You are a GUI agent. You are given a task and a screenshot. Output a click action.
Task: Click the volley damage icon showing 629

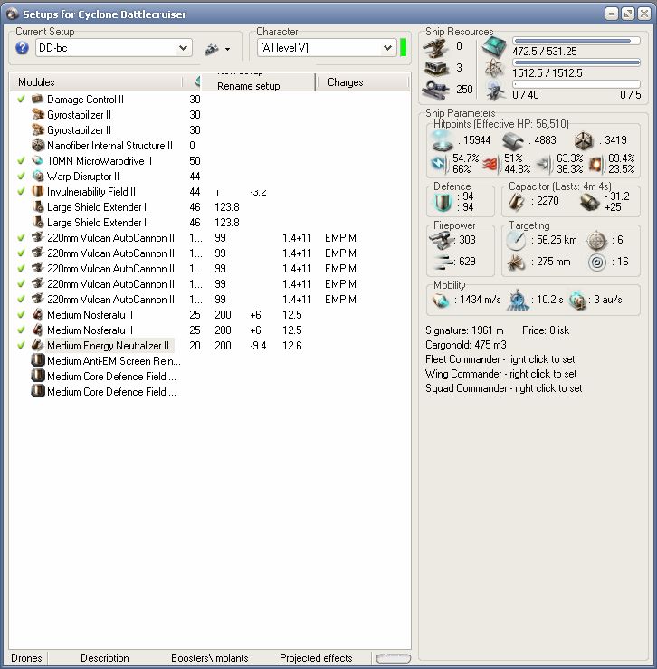coord(443,262)
